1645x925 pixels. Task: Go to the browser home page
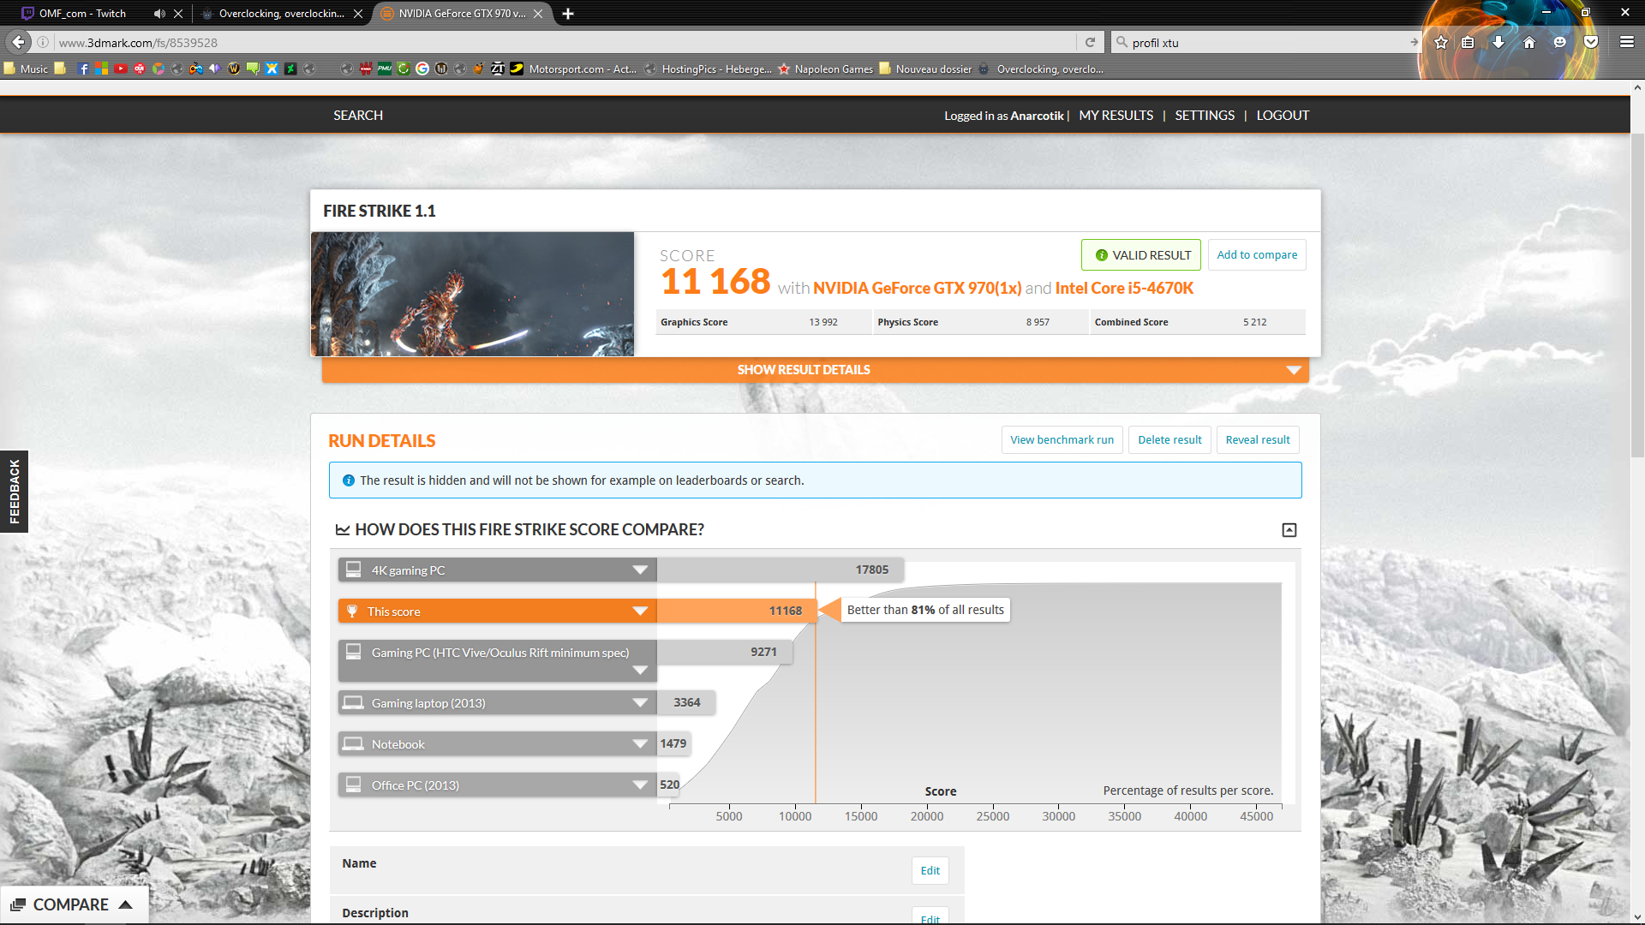pyautogui.click(x=1529, y=42)
